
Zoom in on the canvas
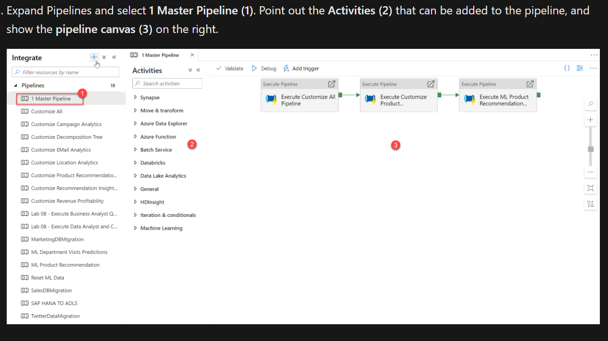tap(590, 120)
